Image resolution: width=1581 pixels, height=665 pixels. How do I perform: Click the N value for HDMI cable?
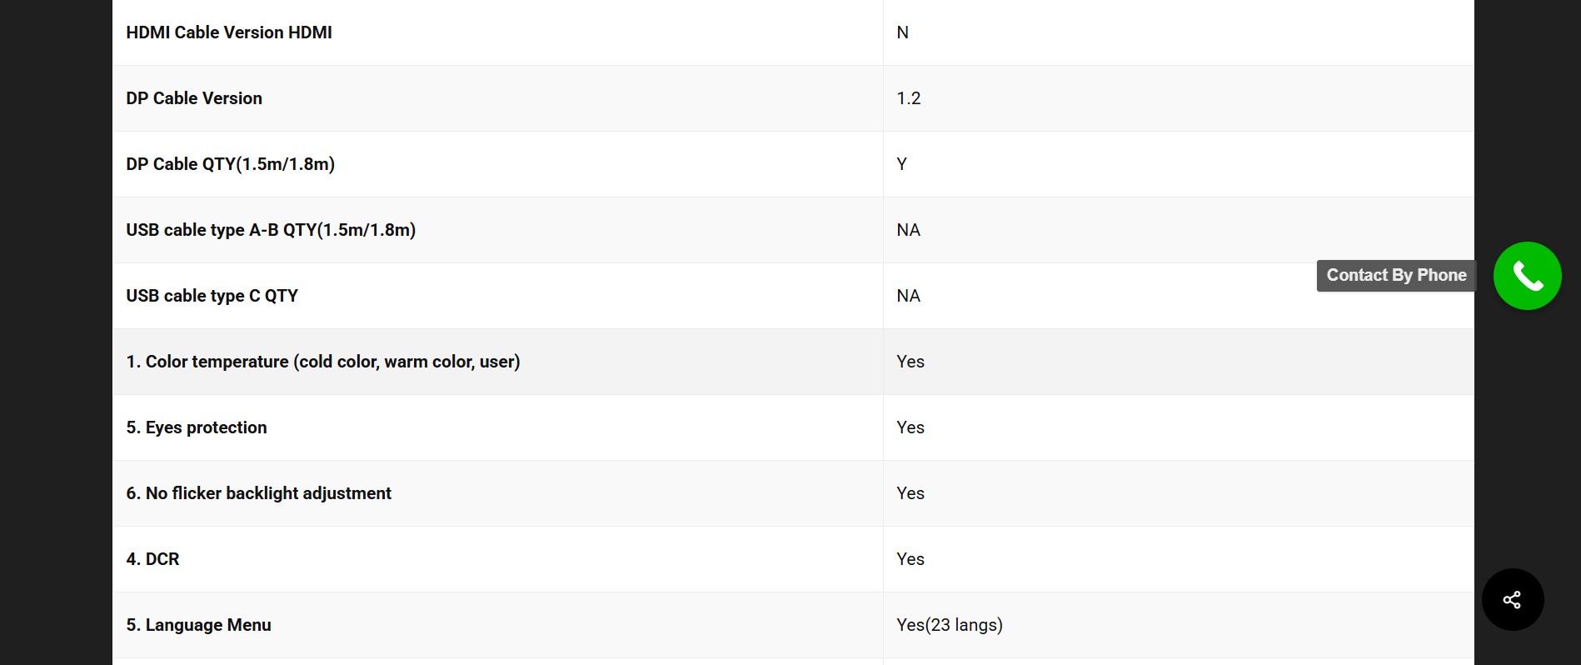[x=903, y=32]
